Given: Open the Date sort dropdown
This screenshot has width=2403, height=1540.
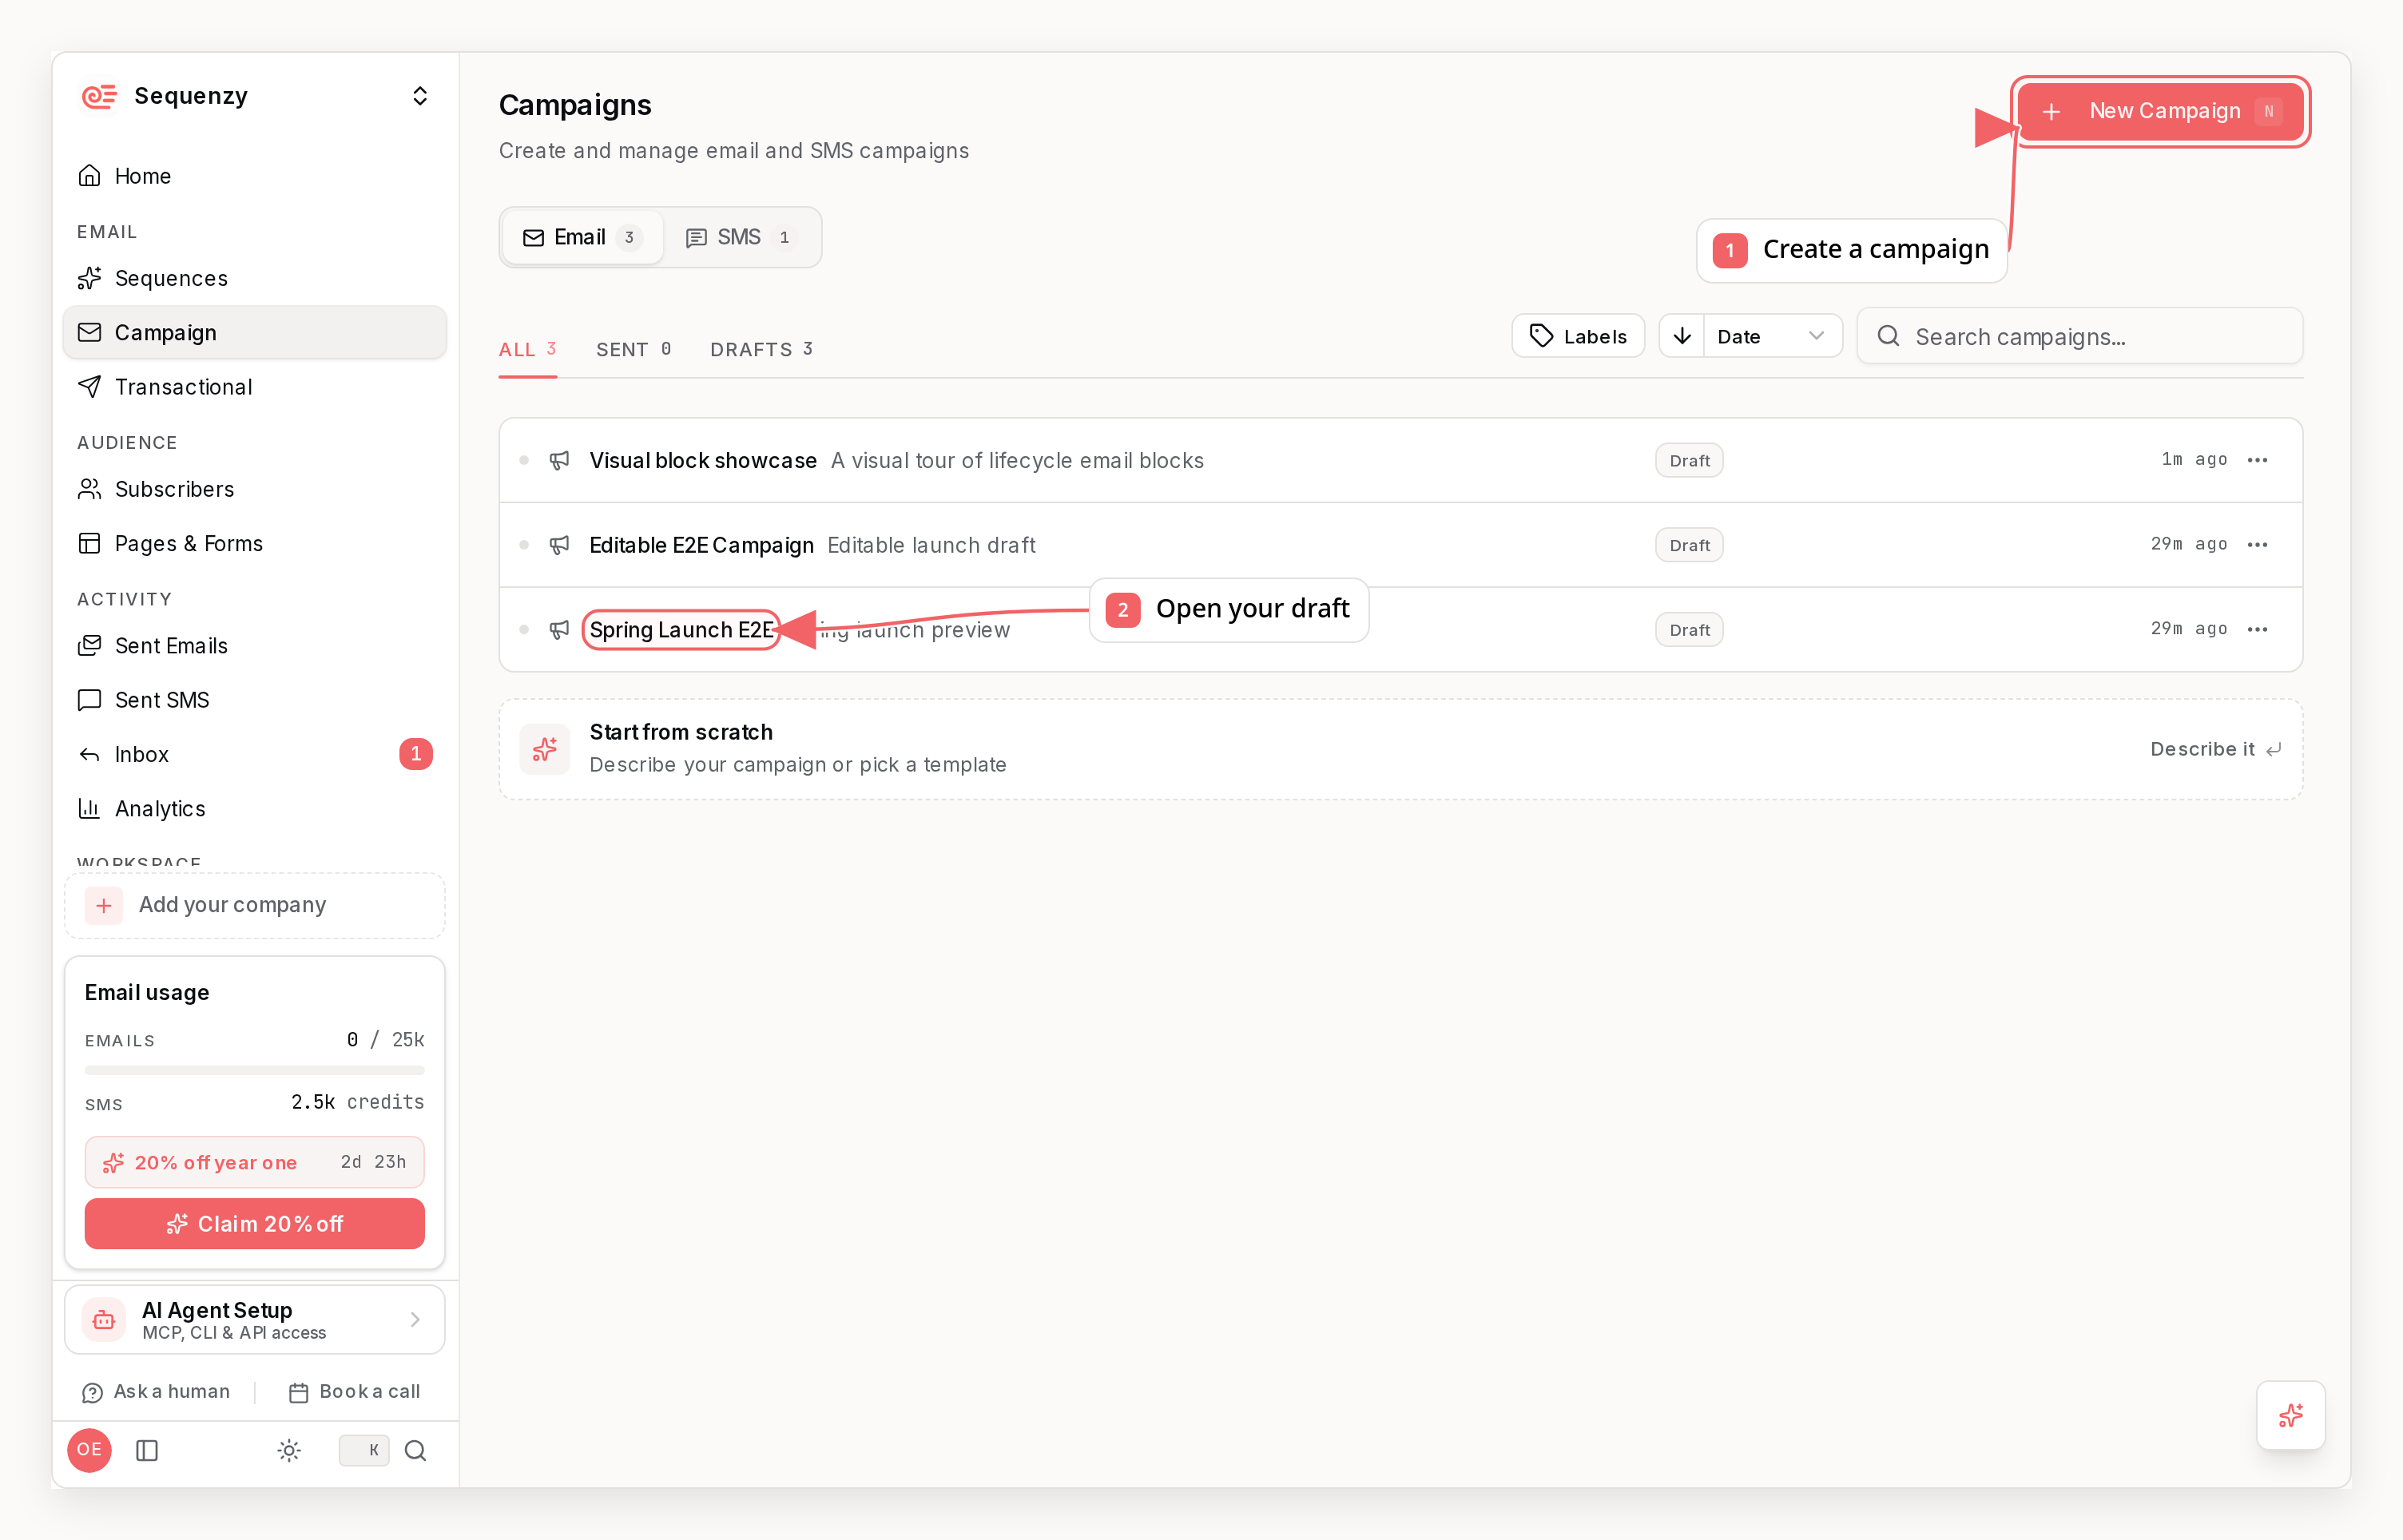Looking at the screenshot, I should click(1772, 336).
